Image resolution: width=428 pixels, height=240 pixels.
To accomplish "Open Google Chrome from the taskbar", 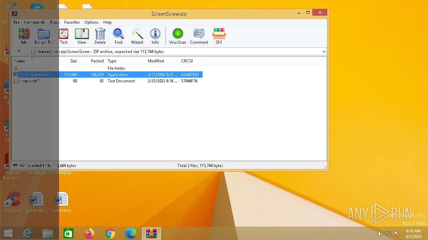I will (x=110, y=234).
